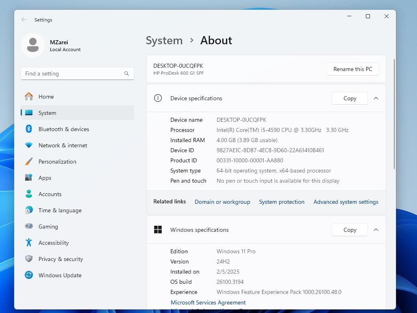This screenshot has width=417, height=313.
Task: Open Personalization paintbrush icon
Action: pos(29,162)
